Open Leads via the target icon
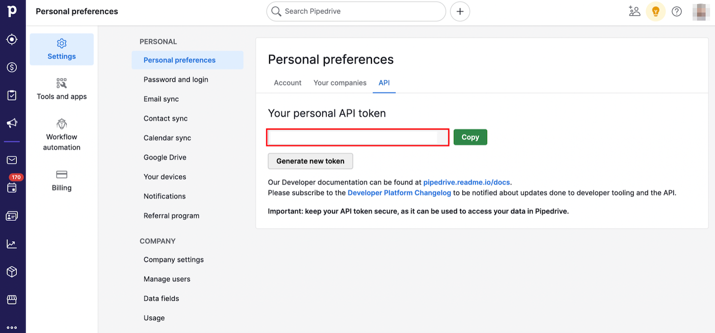 point(12,40)
